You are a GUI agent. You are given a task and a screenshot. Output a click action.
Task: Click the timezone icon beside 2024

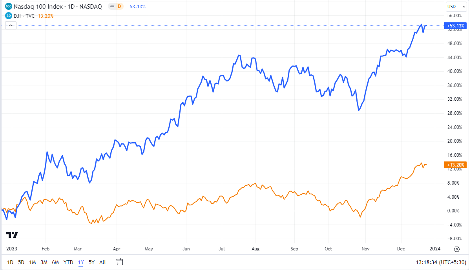point(456,249)
